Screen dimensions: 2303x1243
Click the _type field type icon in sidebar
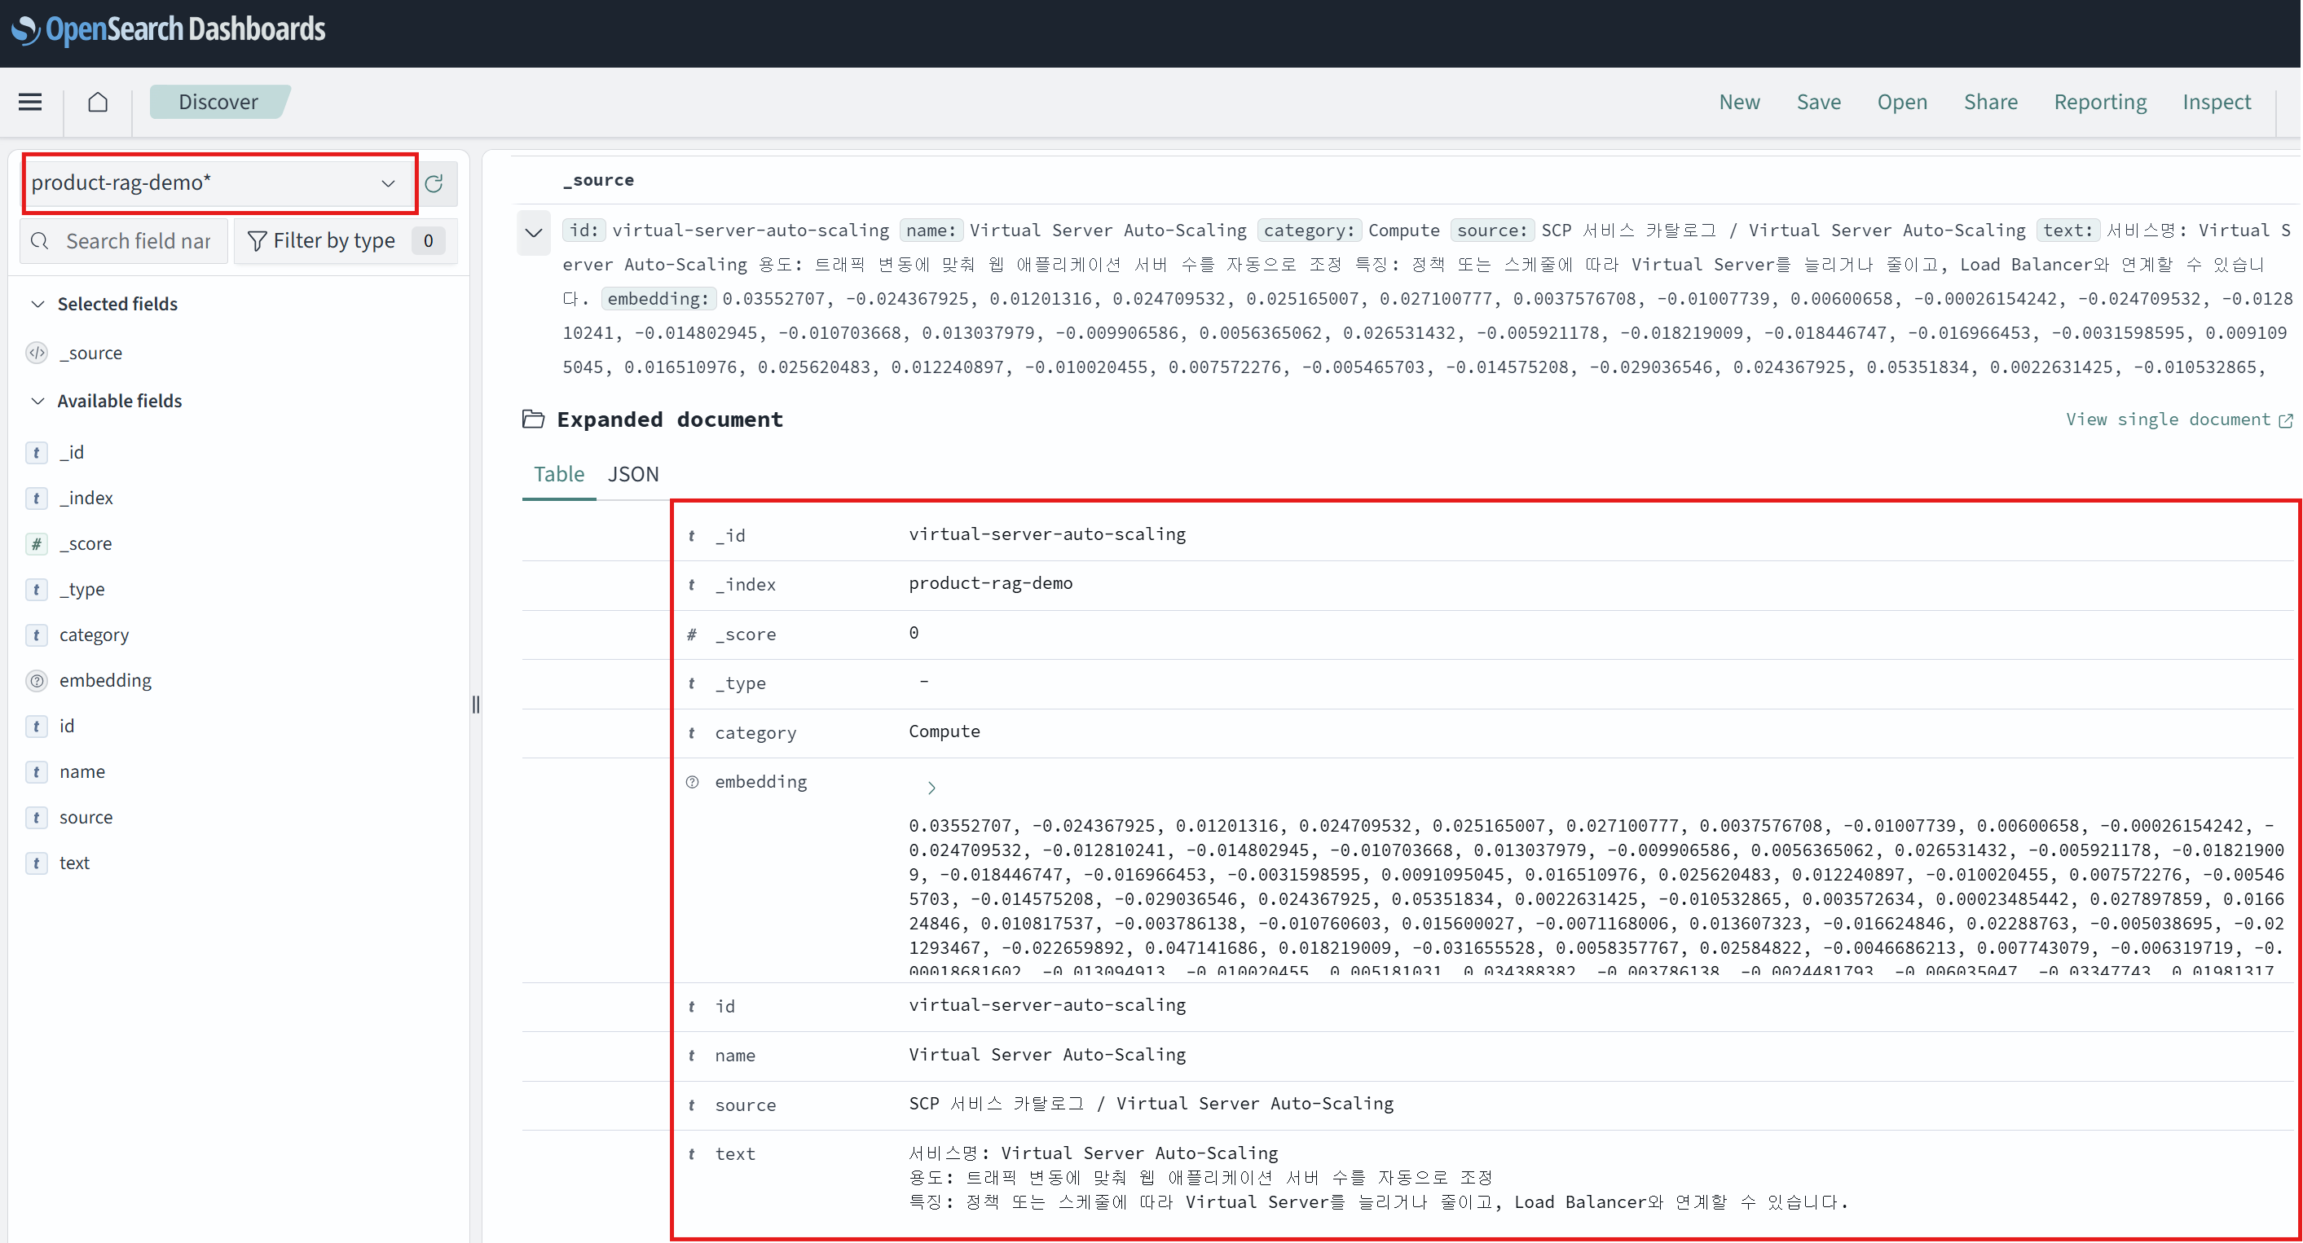point(37,590)
